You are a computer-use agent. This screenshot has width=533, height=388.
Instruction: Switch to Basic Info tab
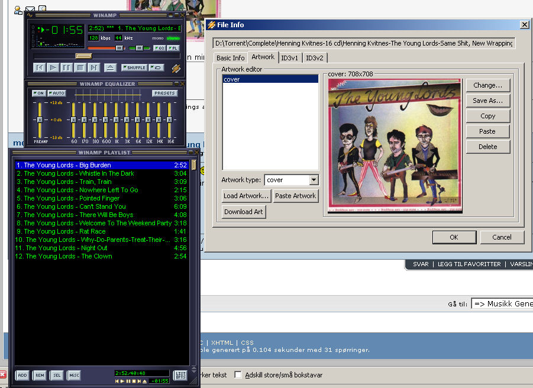[x=231, y=58]
